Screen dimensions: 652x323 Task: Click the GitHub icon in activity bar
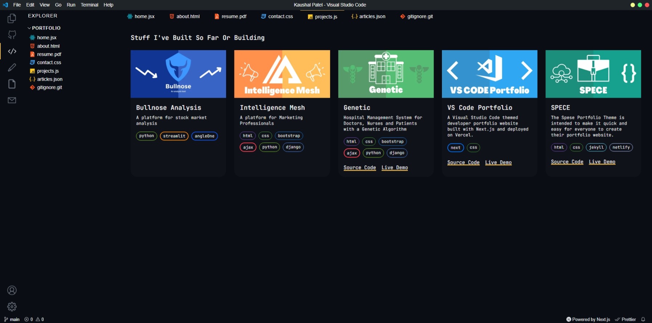click(12, 35)
